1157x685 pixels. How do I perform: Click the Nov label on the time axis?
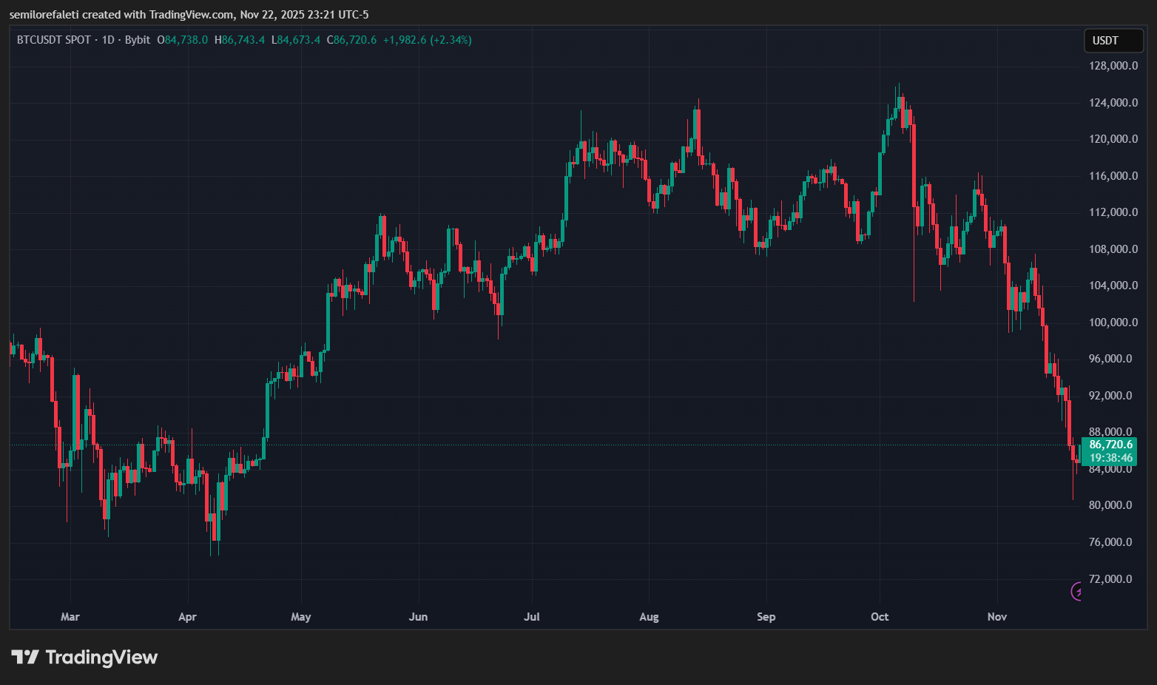996,616
